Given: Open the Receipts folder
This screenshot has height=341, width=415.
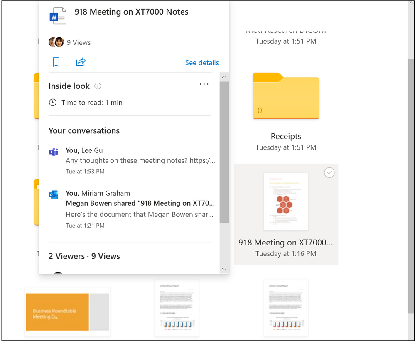Looking at the screenshot, I should [x=286, y=96].
